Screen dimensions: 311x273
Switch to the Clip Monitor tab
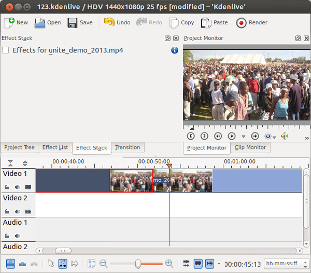pos(250,147)
